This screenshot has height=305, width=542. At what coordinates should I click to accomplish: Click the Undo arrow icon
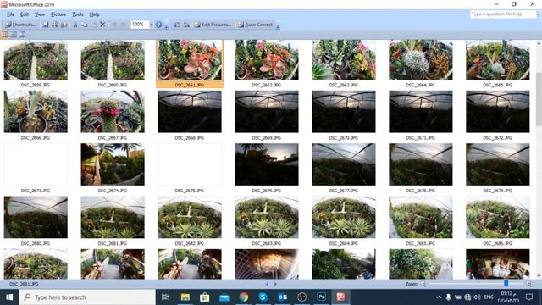(113, 25)
